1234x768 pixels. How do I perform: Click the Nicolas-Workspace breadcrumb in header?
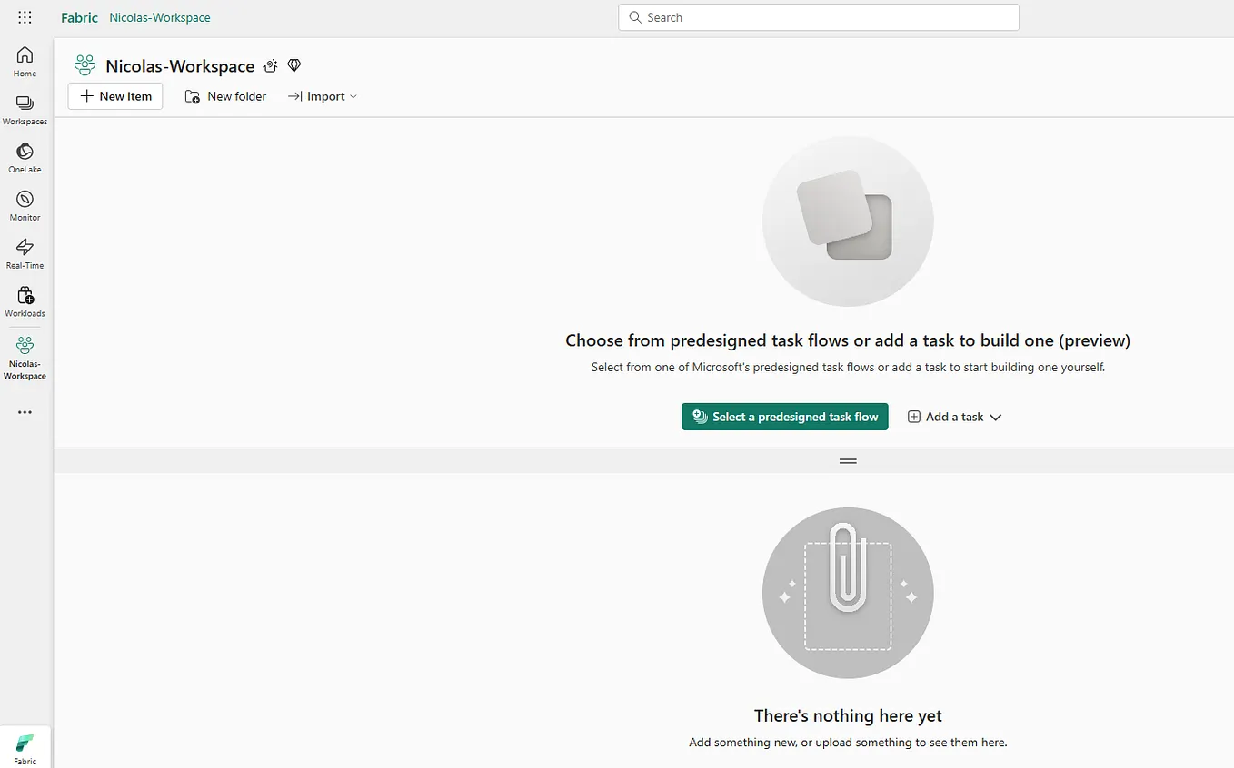(160, 17)
